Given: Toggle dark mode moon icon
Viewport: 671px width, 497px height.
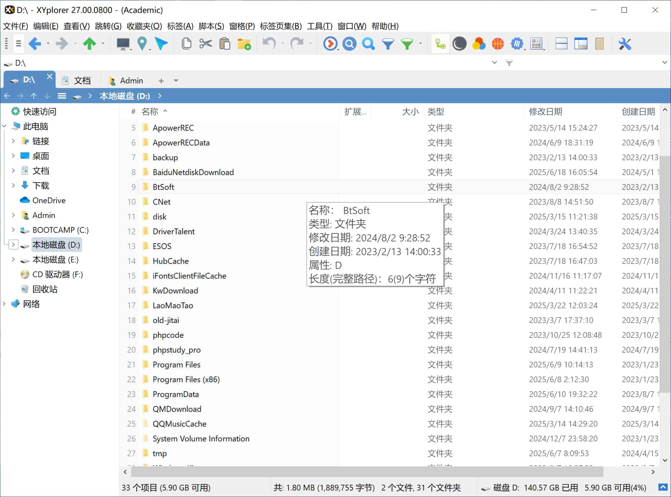Looking at the screenshot, I should tap(459, 44).
